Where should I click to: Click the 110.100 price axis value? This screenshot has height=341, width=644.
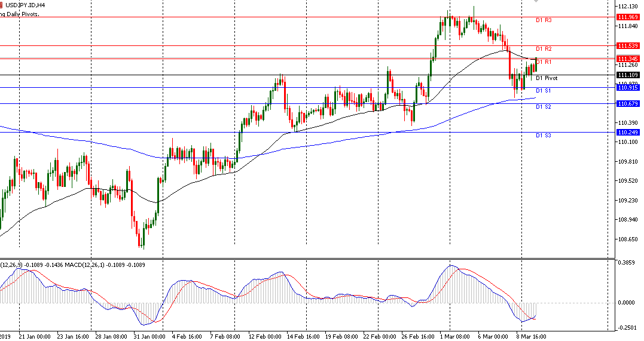pyautogui.click(x=628, y=142)
